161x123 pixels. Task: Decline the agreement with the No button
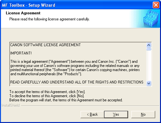tap(143, 114)
